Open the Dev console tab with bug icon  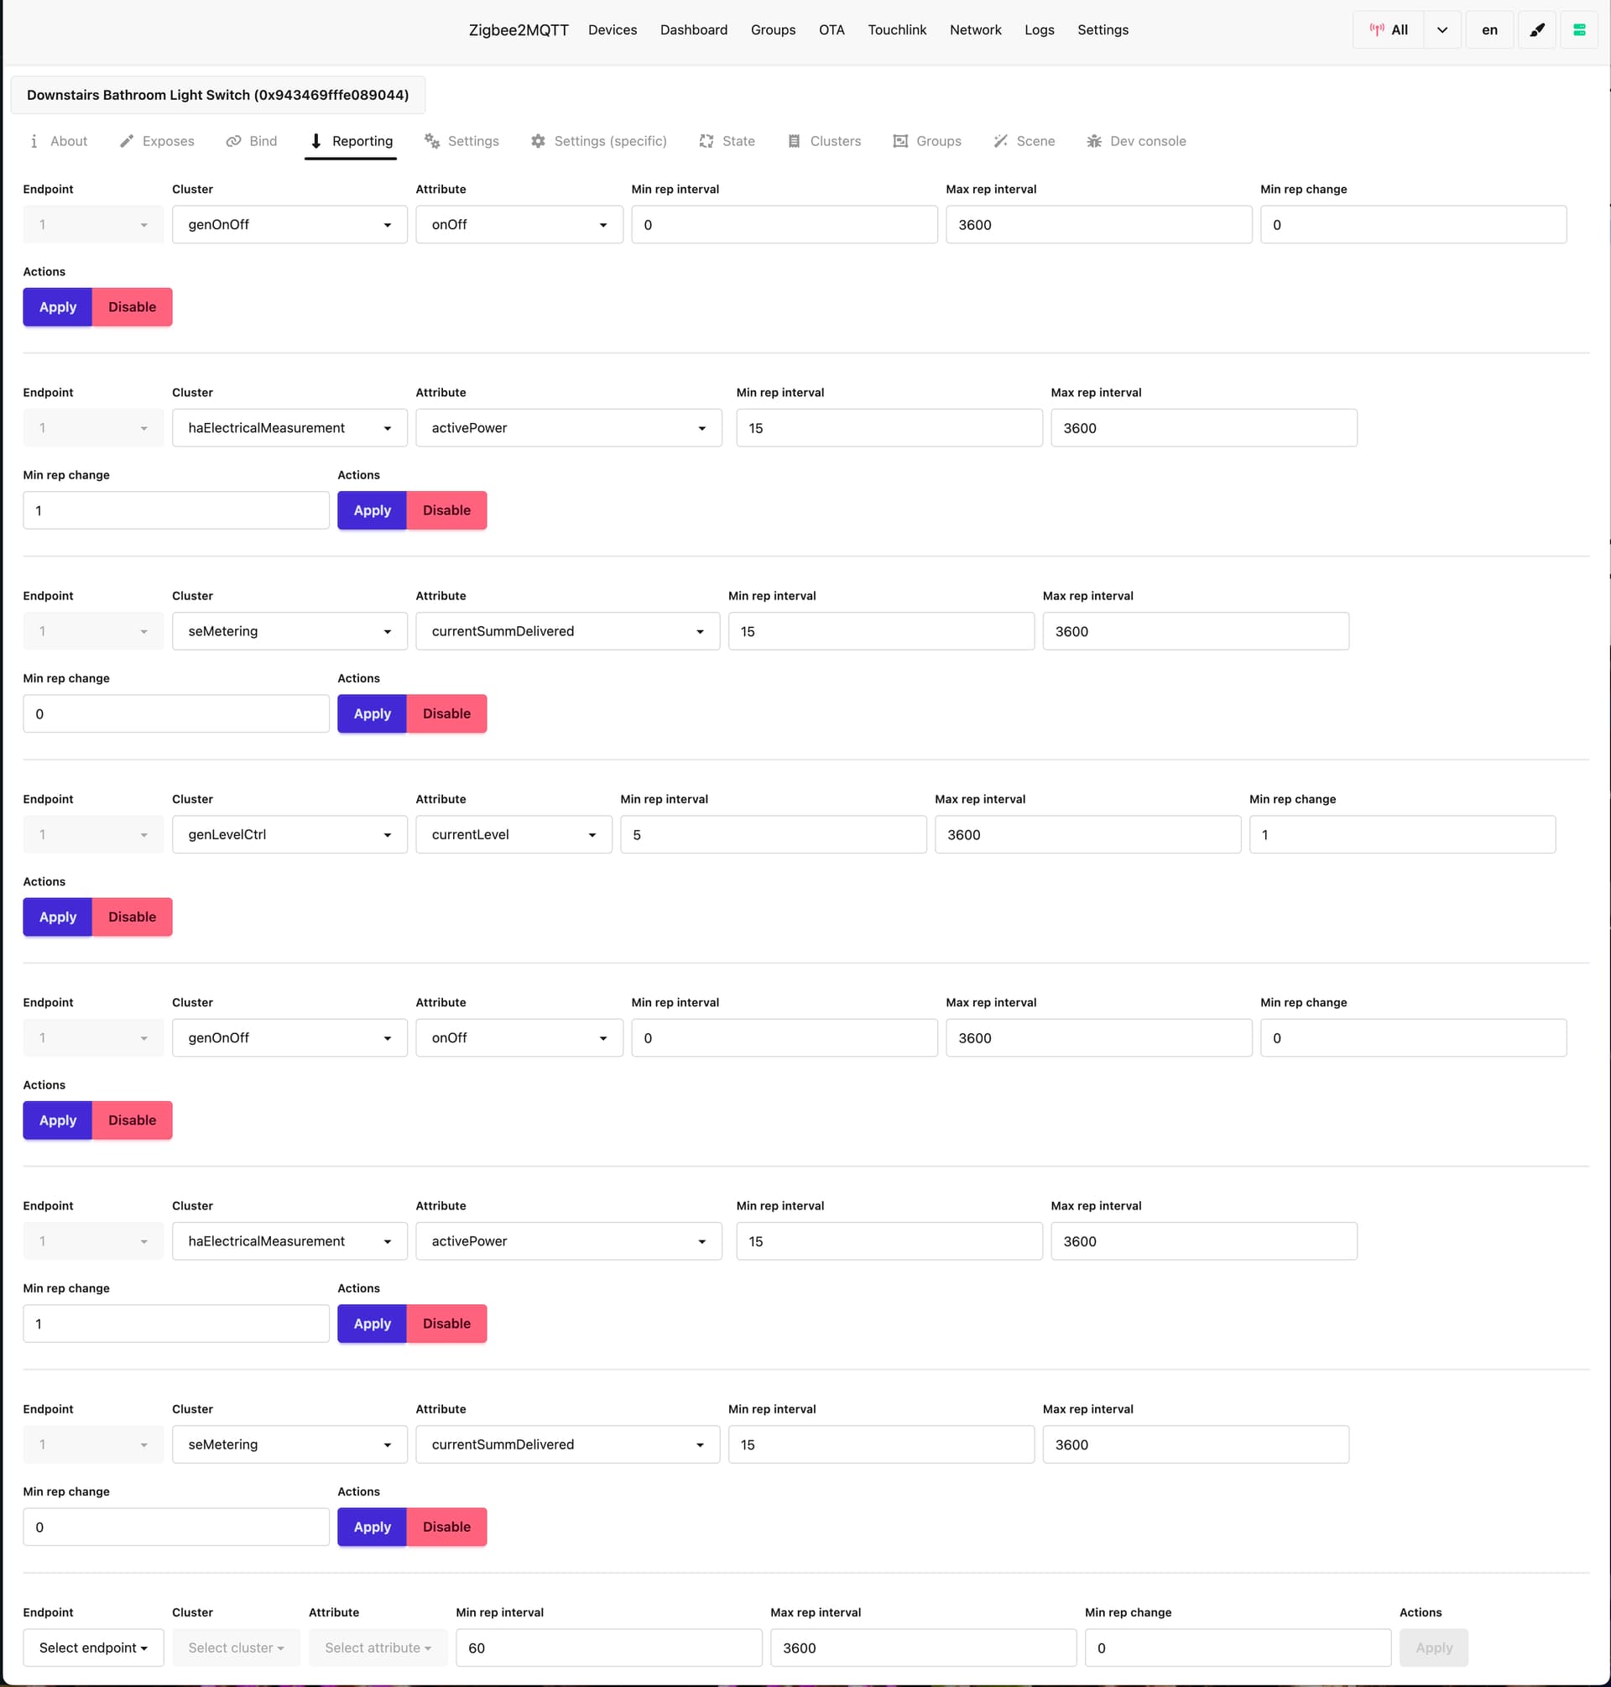(1135, 141)
